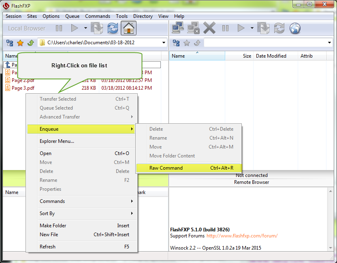Click the local pause transfer icon
337x263 pixels.
[x=59, y=28]
